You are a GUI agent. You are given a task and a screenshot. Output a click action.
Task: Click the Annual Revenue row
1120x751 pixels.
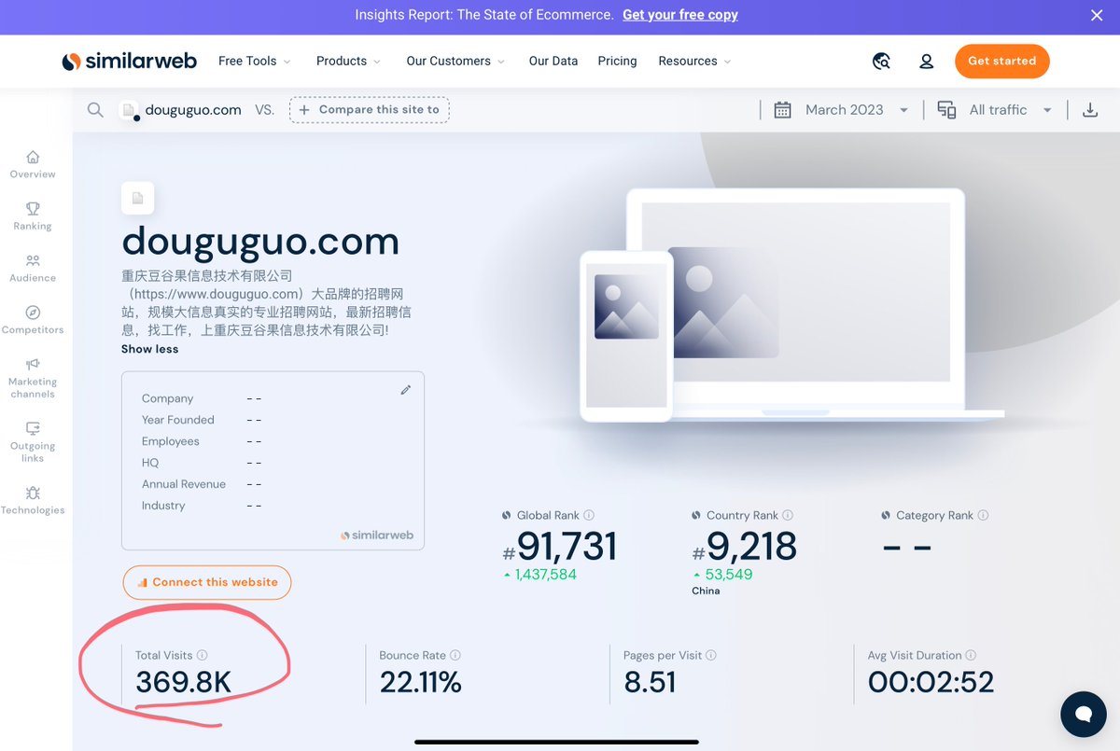202,484
